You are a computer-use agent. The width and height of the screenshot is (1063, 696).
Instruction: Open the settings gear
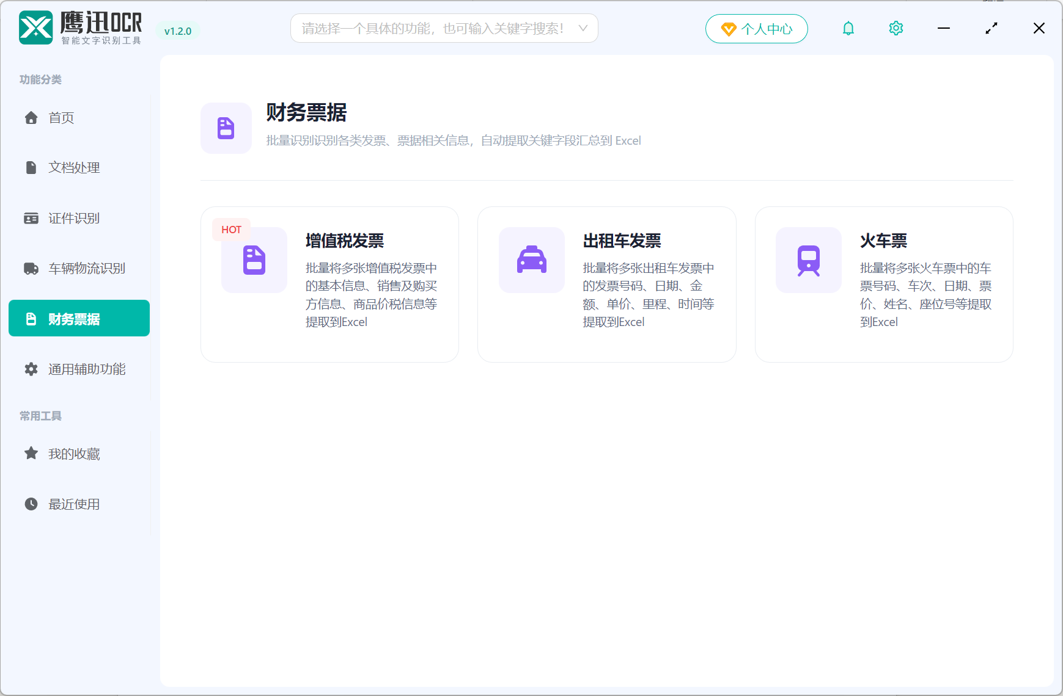[x=896, y=27]
